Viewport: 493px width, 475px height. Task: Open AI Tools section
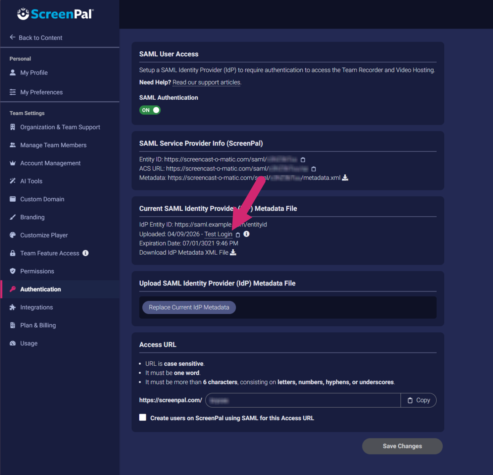click(31, 181)
